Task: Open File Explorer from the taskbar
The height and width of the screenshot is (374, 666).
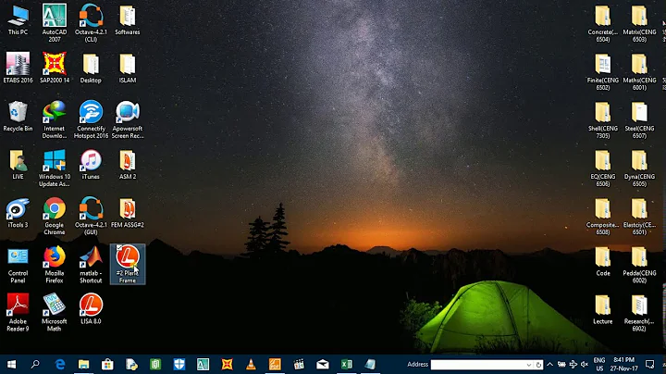Action: pyautogui.click(x=83, y=364)
